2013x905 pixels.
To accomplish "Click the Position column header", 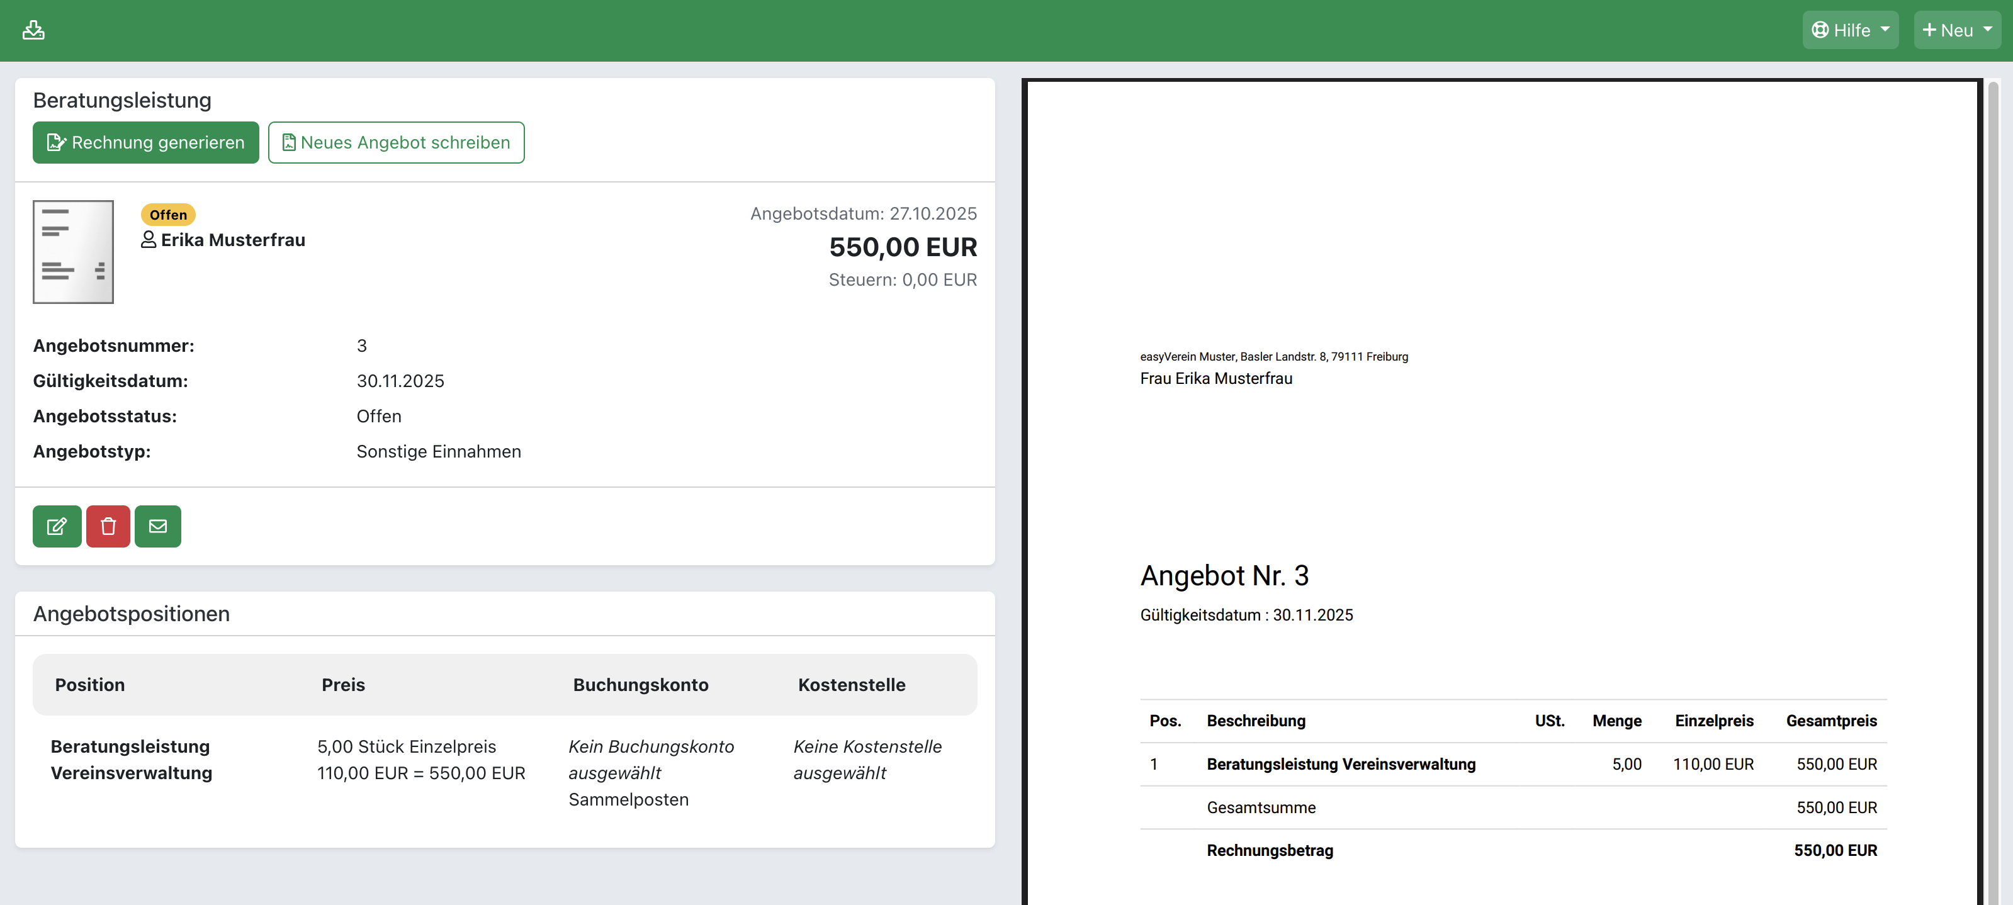I will tap(90, 685).
